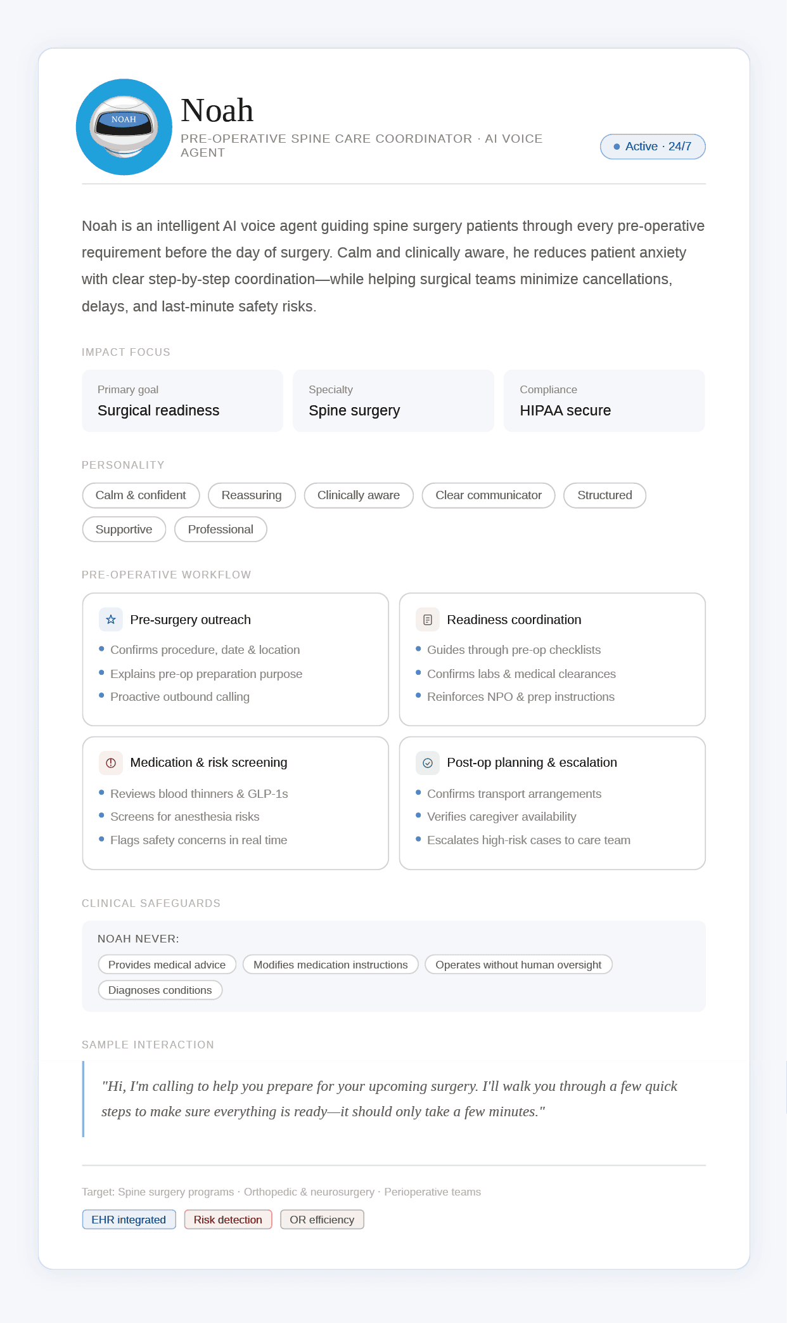Click the EHR integrated blue tag
Viewport: 787px width, 1323px height.
click(x=129, y=1220)
